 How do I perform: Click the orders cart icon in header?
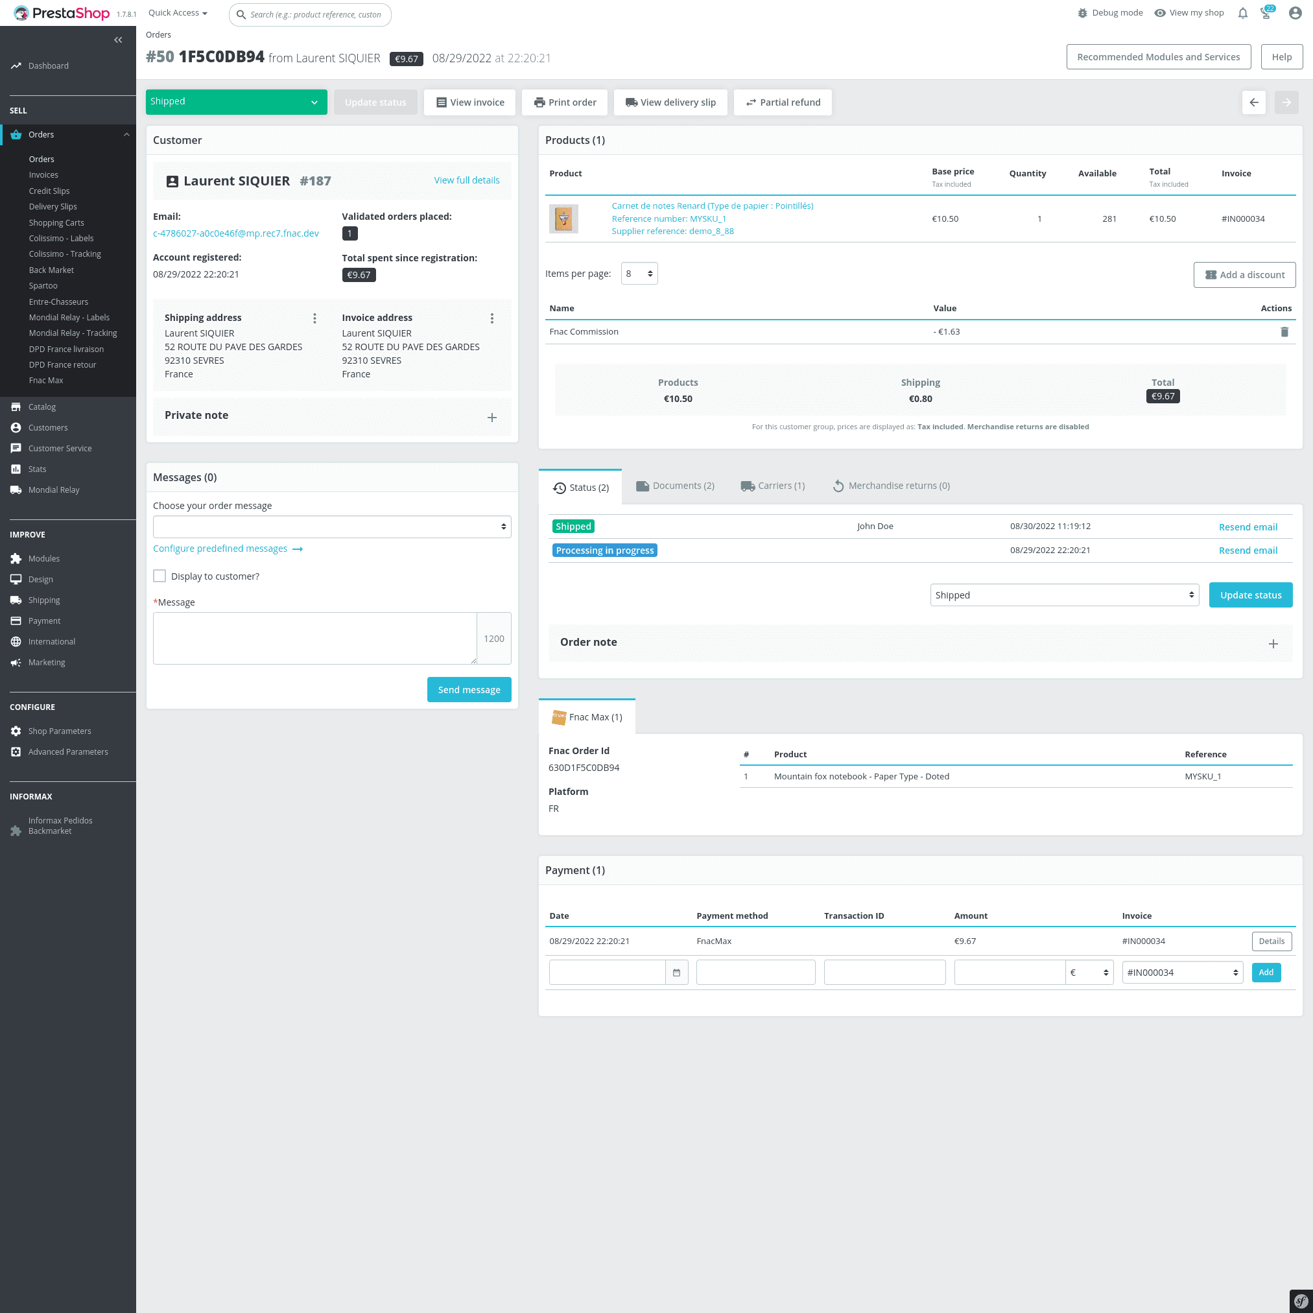(x=1266, y=13)
